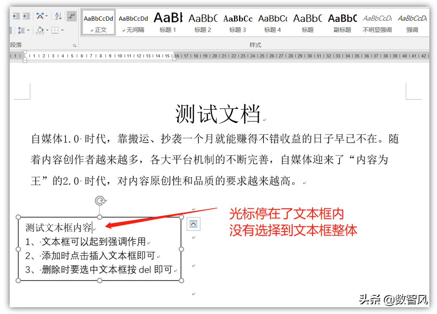Select the 正文 style
Screen dimensions: 437x314
(x=98, y=22)
